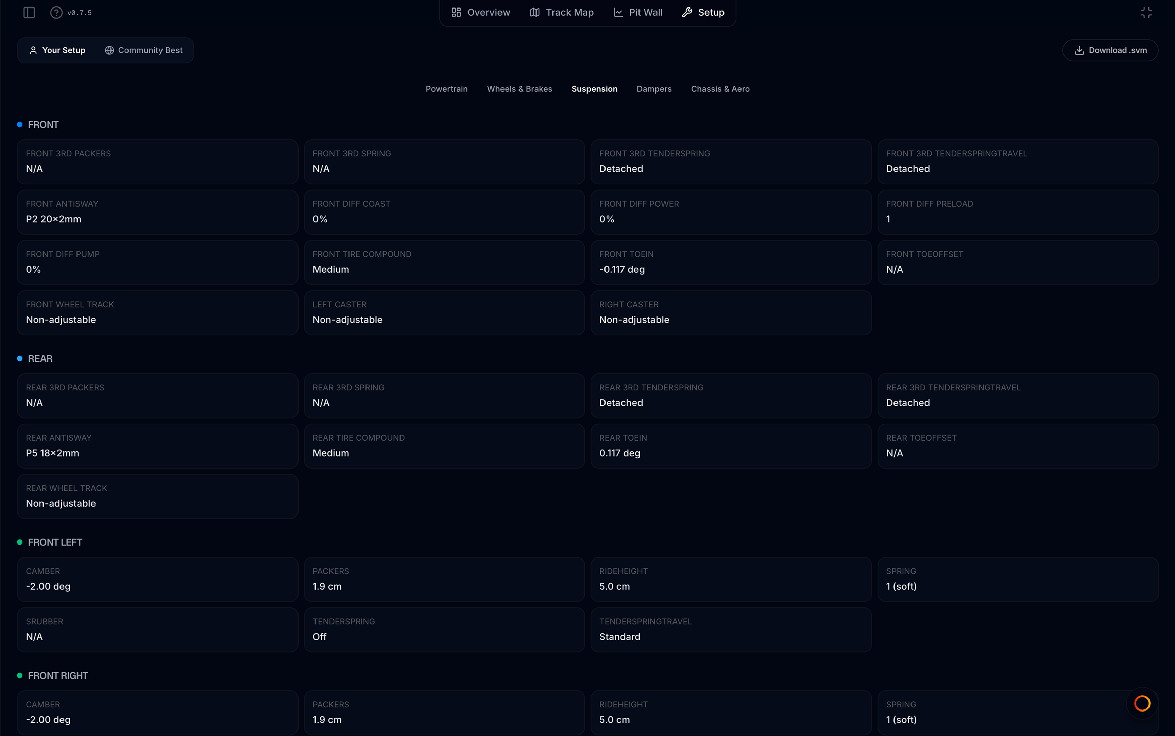This screenshot has height=736, width=1175.
Task: Download the .svm setup file
Action: 1110,51
